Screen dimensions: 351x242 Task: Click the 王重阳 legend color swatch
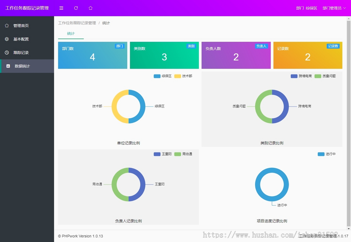coord(157,154)
